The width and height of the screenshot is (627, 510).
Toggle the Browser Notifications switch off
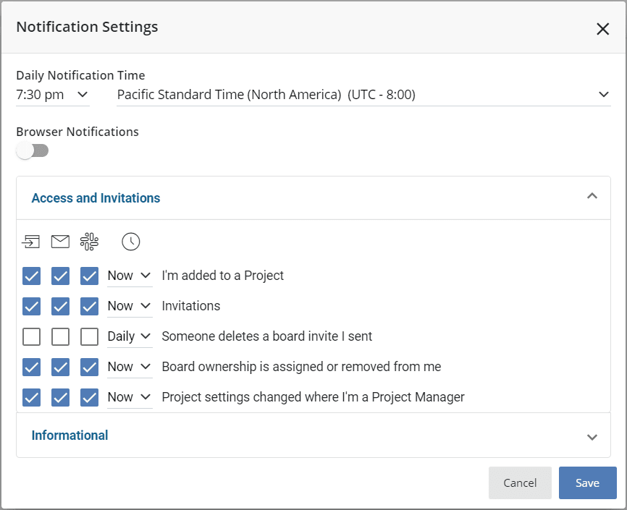[32, 150]
